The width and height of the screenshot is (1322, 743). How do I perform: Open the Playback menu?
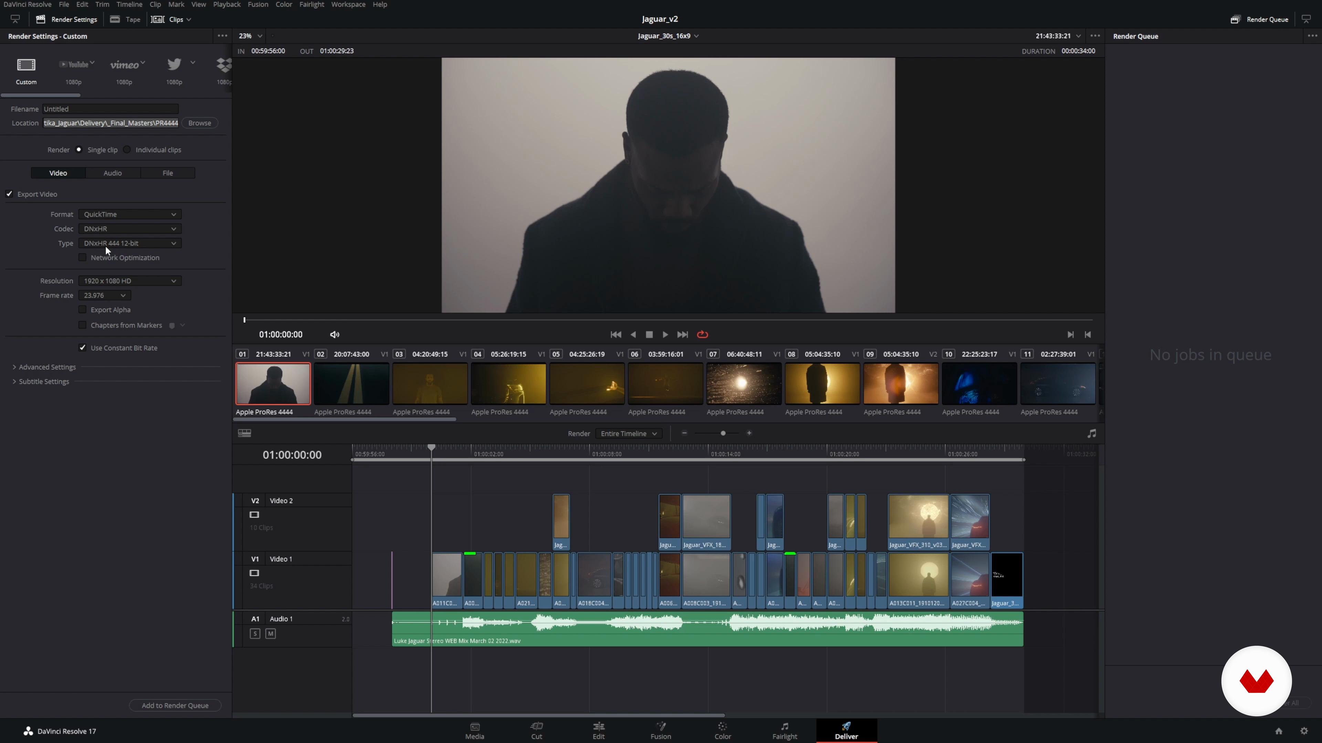226,4
